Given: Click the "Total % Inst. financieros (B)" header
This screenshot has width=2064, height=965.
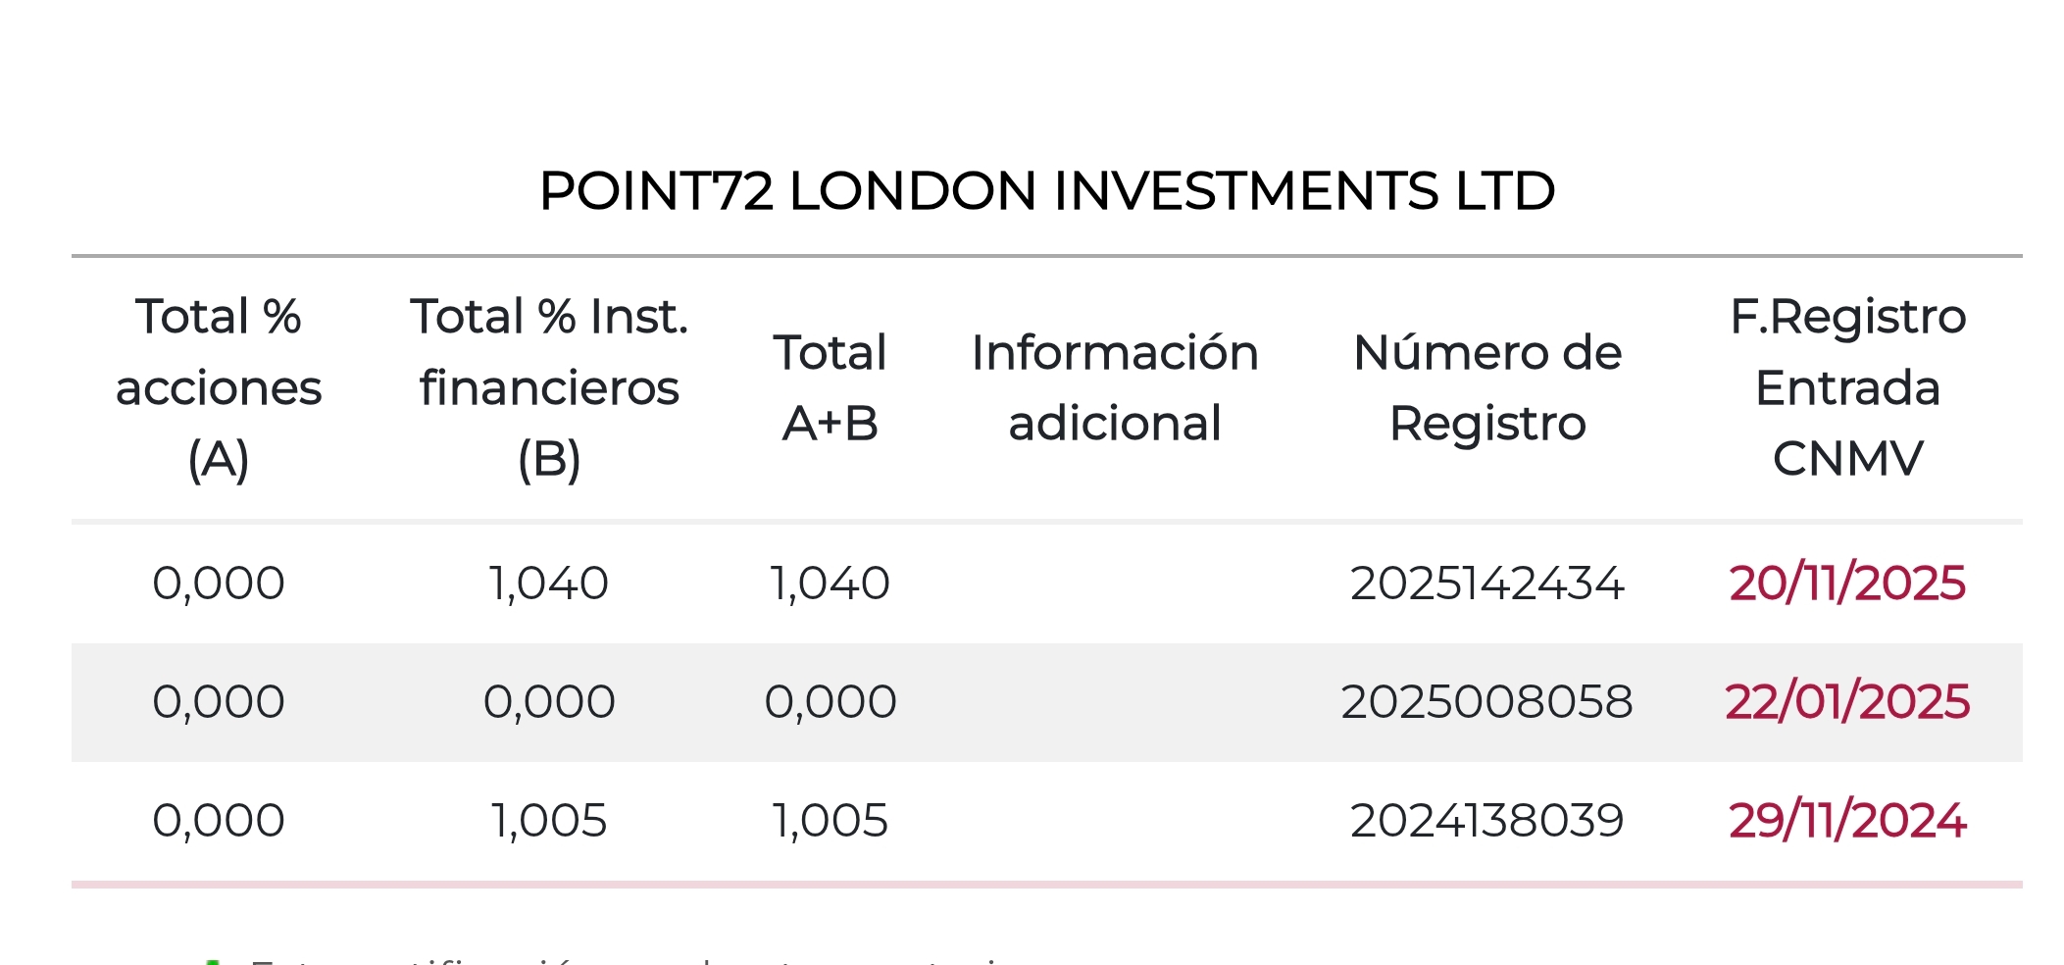Looking at the screenshot, I should tap(549, 387).
